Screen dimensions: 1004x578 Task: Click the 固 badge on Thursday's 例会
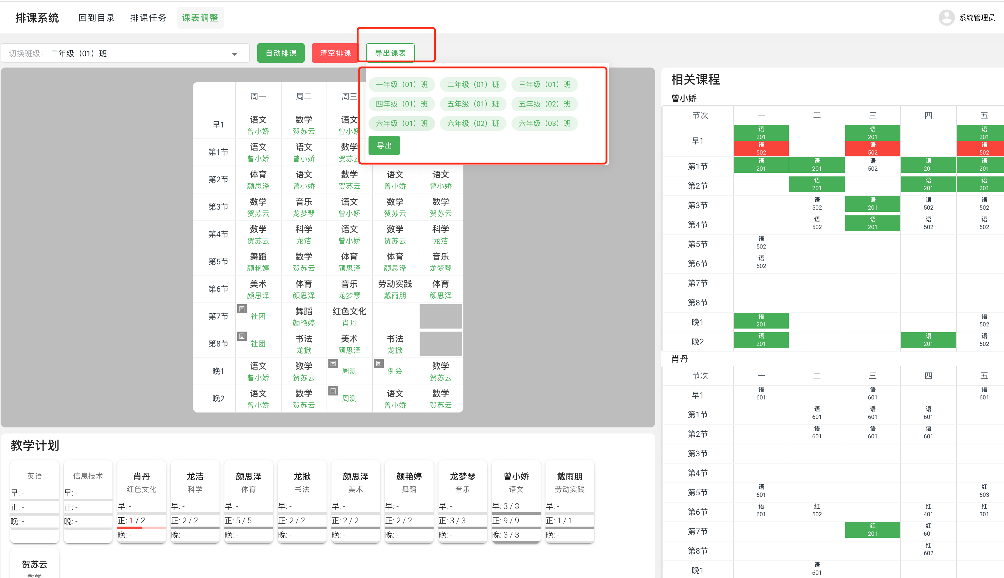[x=379, y=364]
